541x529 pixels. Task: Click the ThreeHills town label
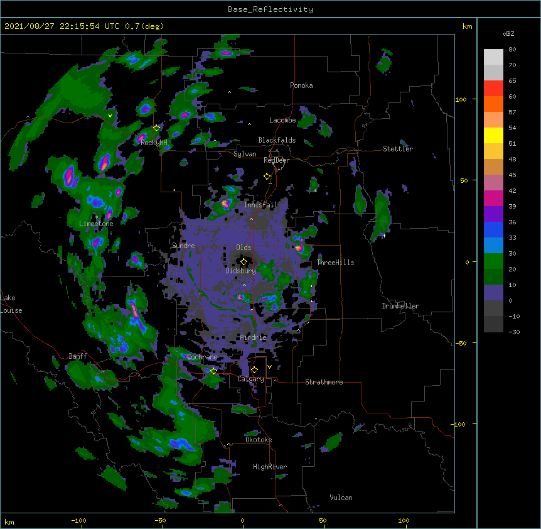pos(335,263)
